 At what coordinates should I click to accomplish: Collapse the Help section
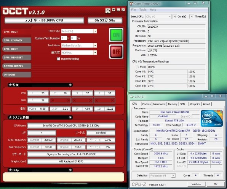pyautogui.click(x=70, y=170)
